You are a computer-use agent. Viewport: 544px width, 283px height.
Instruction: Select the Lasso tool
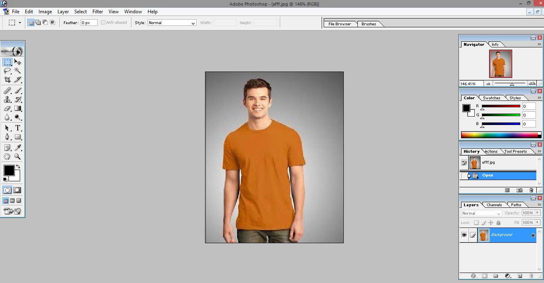[x=7, y=71]
